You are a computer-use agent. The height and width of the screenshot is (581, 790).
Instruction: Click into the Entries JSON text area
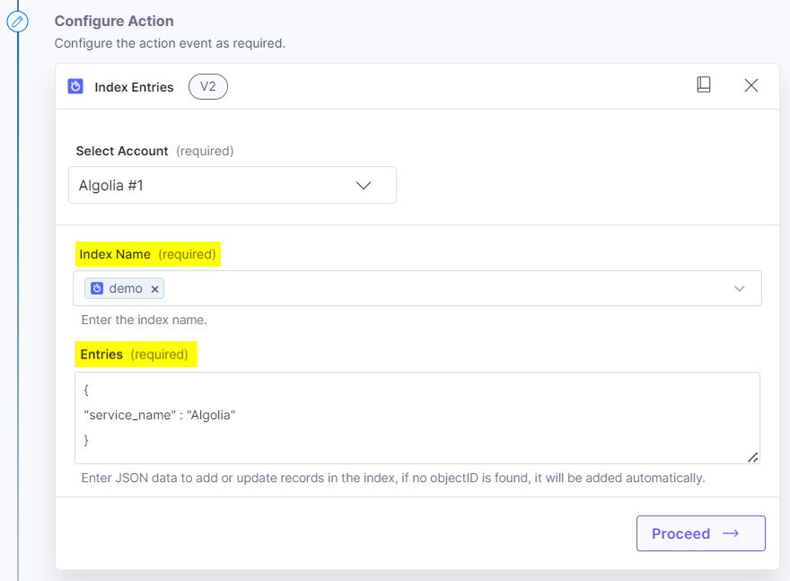point(417,418)
